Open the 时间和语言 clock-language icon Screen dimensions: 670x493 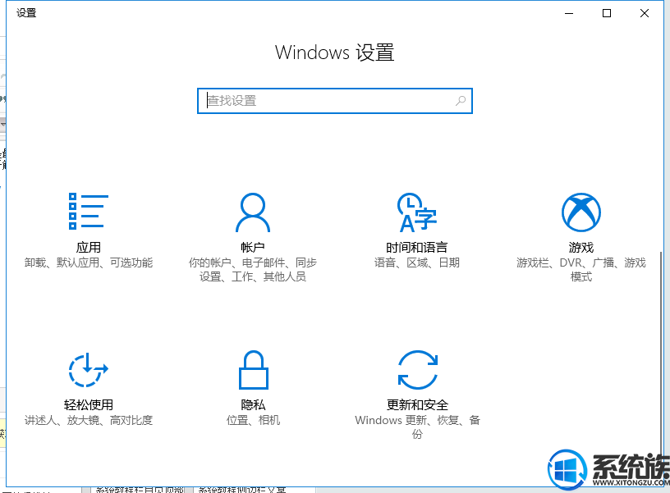click(417, 212)
